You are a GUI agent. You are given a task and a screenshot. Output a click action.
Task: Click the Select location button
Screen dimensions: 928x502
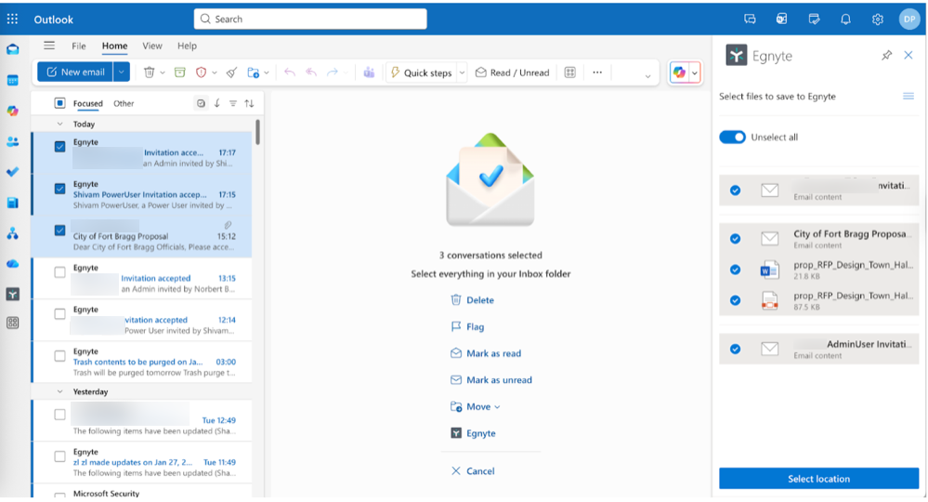click(818, 479)
